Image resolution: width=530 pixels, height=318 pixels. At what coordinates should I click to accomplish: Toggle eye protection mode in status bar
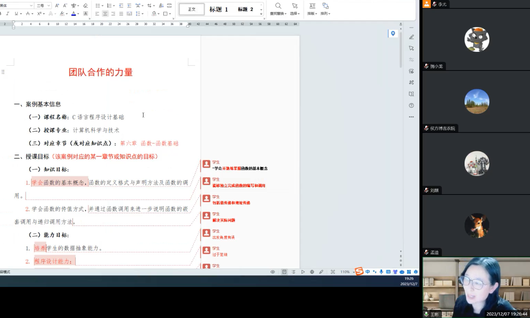tap(273, 272)
